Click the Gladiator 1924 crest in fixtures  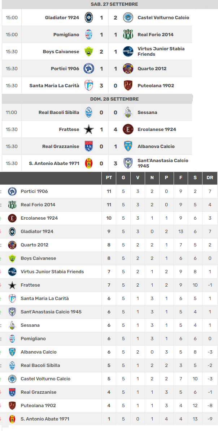click(88, 17)
